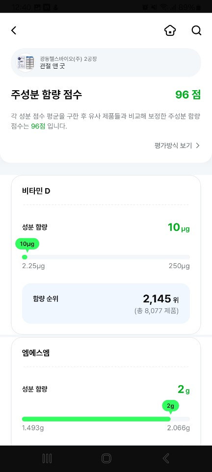Tap the 96 점 score value
Viewport: 212px width, 472px height.
188,95
